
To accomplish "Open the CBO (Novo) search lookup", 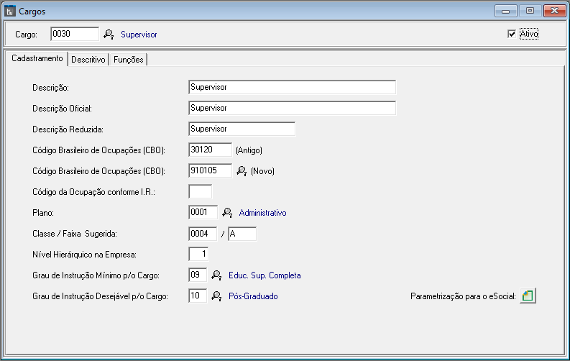I will point(242,170).
